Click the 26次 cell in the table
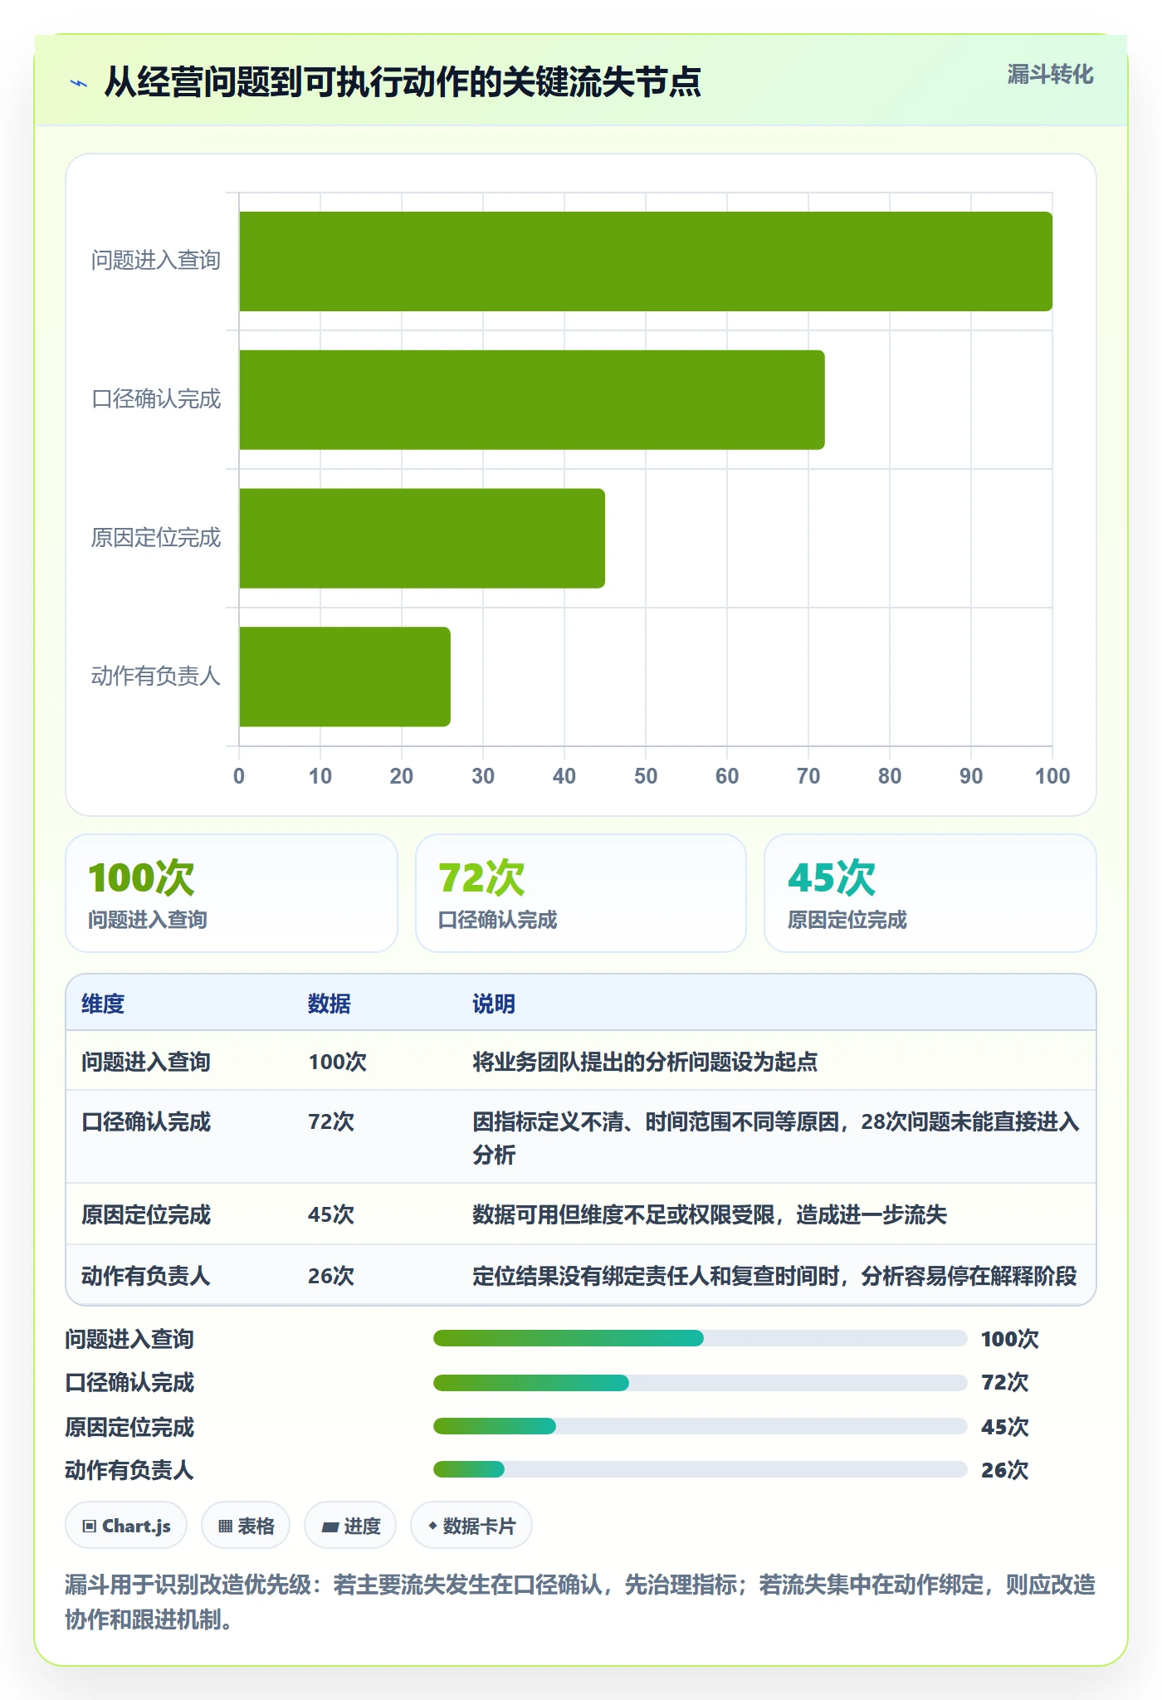Viewport: 1162px width, 1700px height. coord(331,1275)
